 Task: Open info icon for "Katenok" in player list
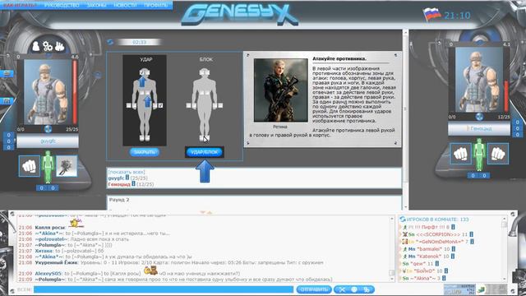(x=453, y=256)
